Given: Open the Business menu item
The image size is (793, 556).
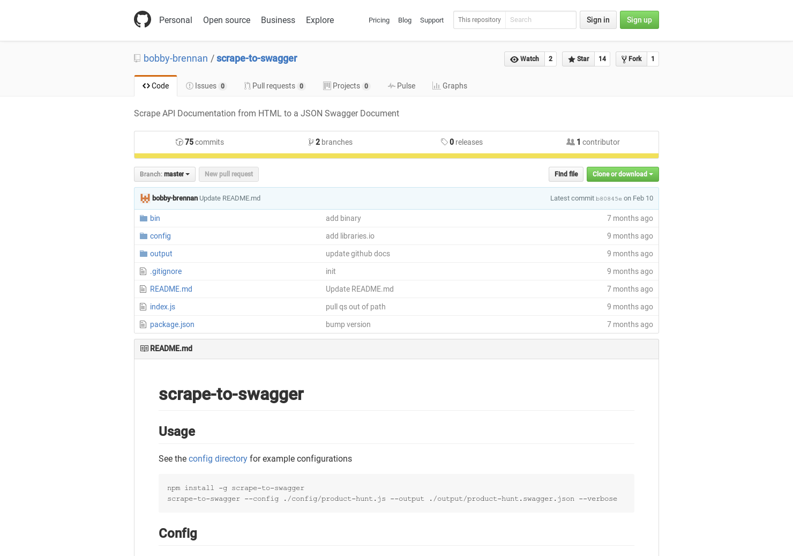Looking at the screenshot, I should pos(278,20).
